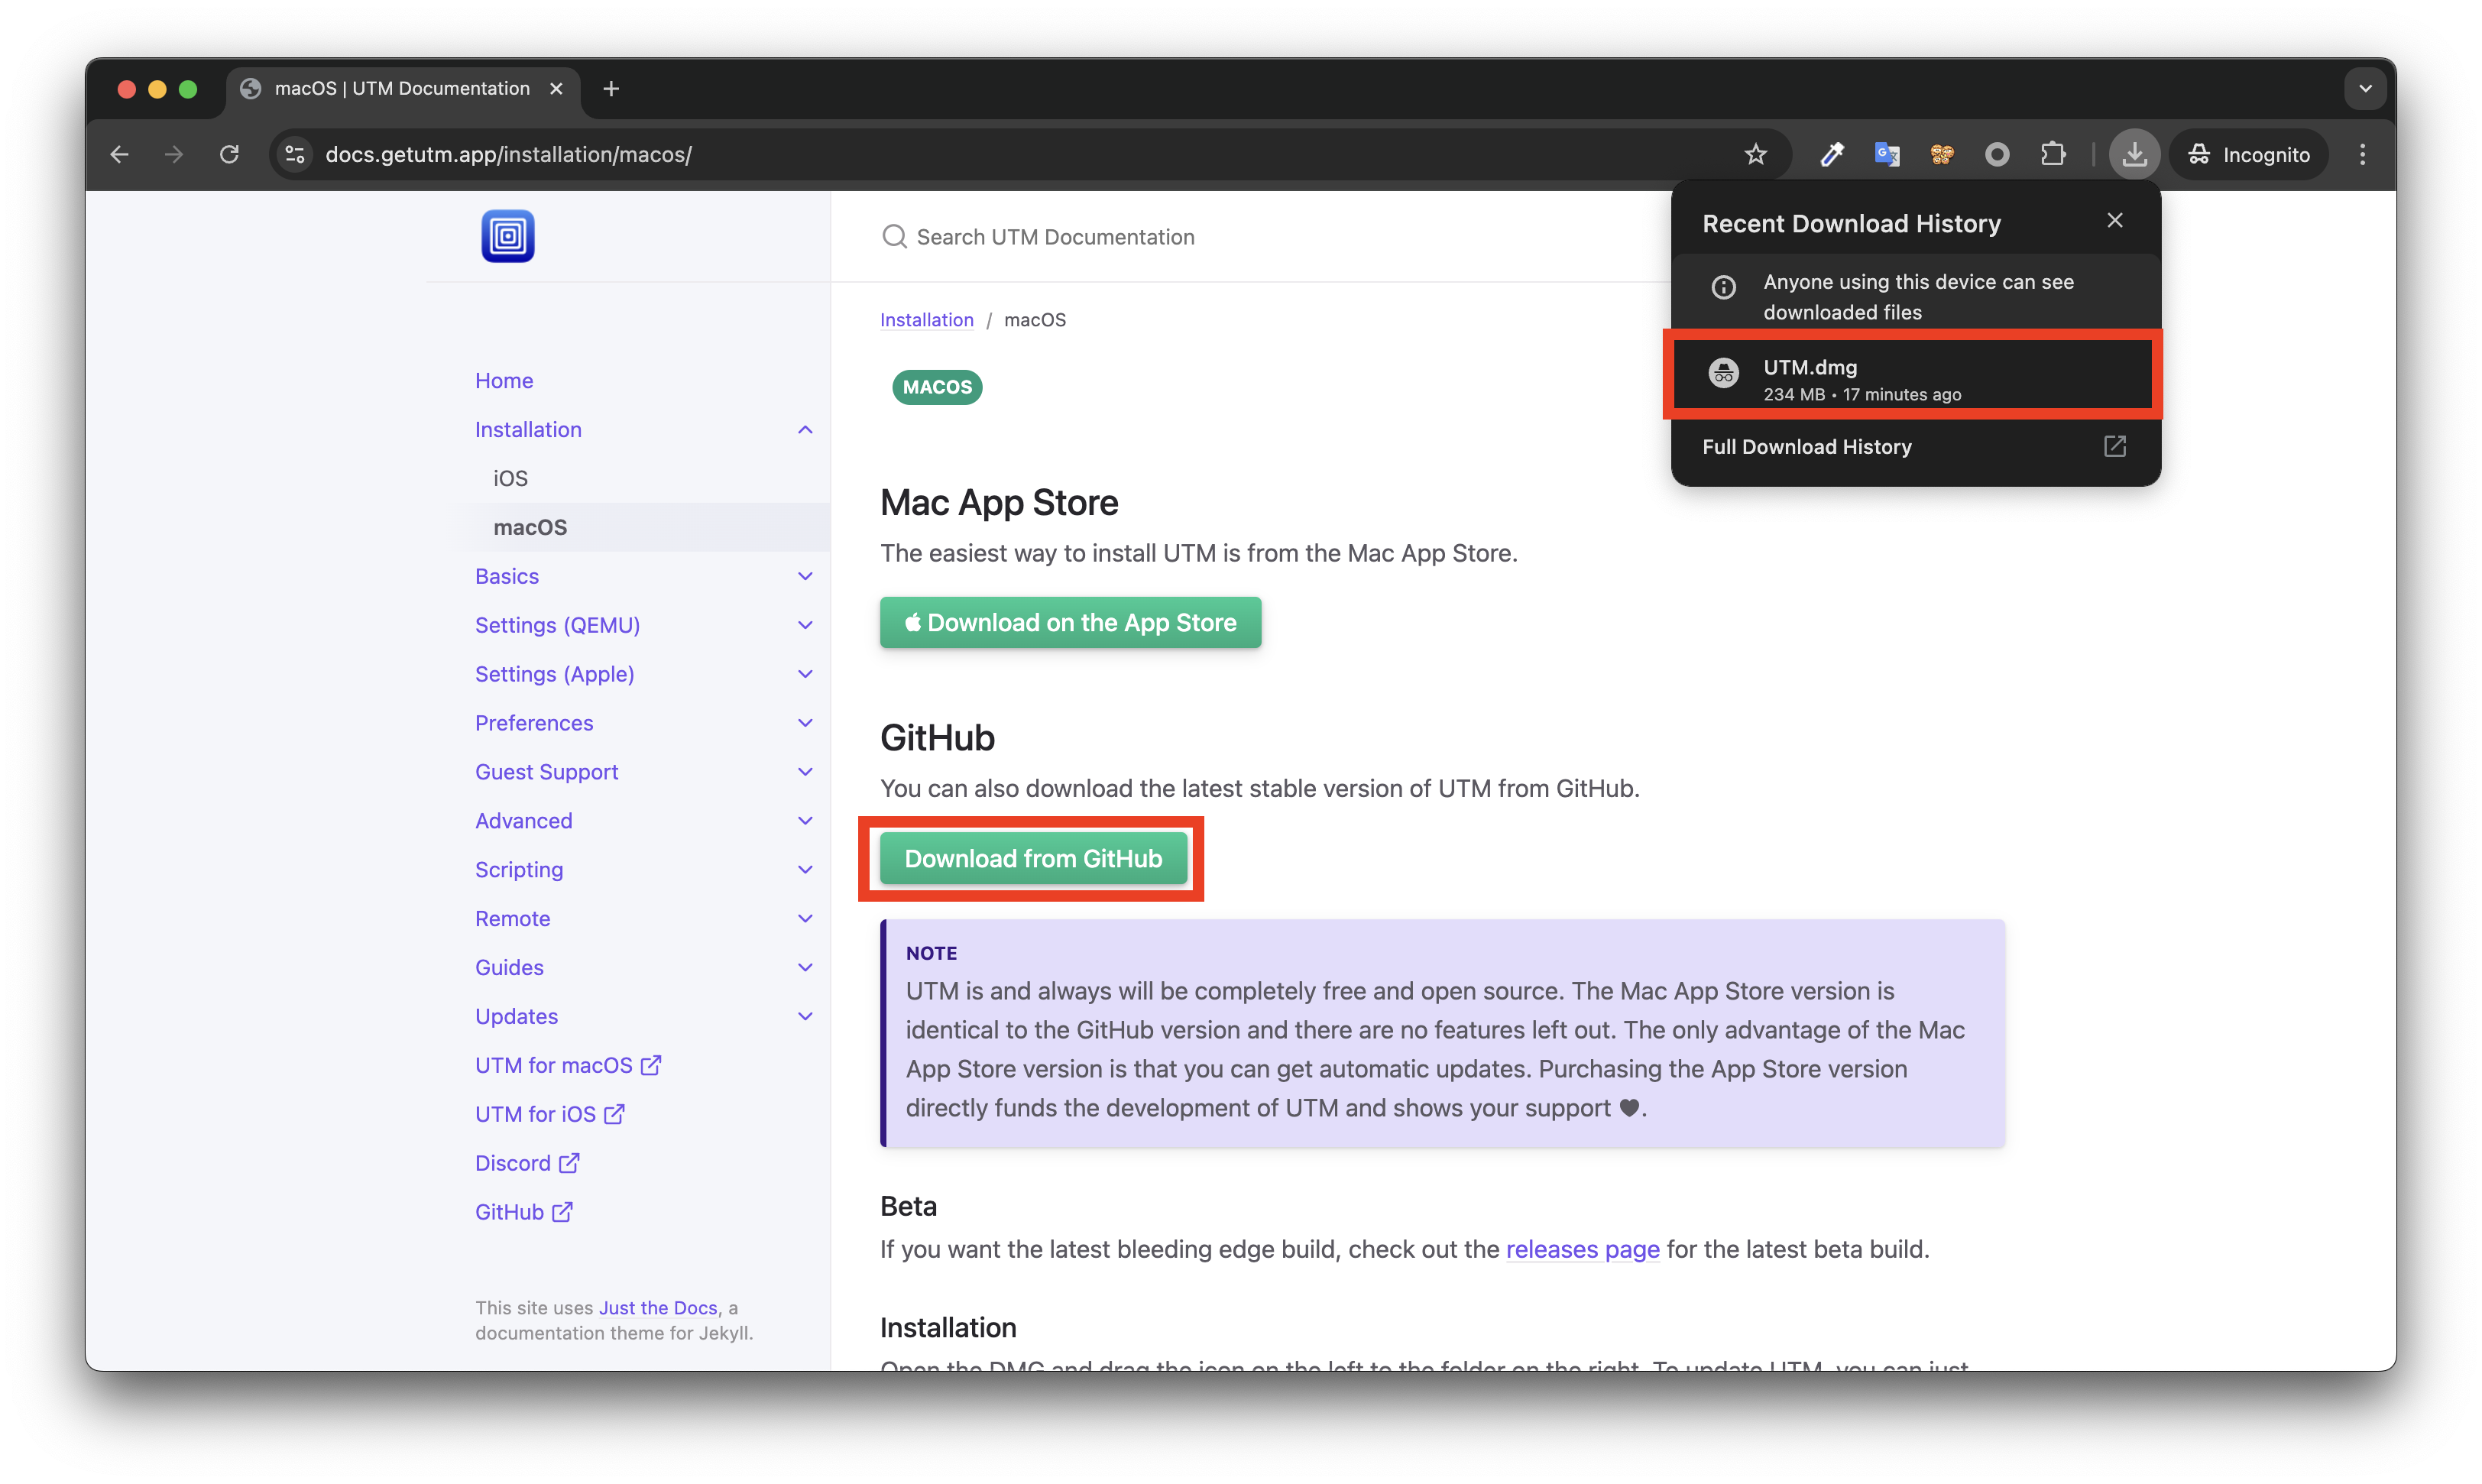Expand the Guest Support section
The image size is (2482, 1484).
point(805,772)
